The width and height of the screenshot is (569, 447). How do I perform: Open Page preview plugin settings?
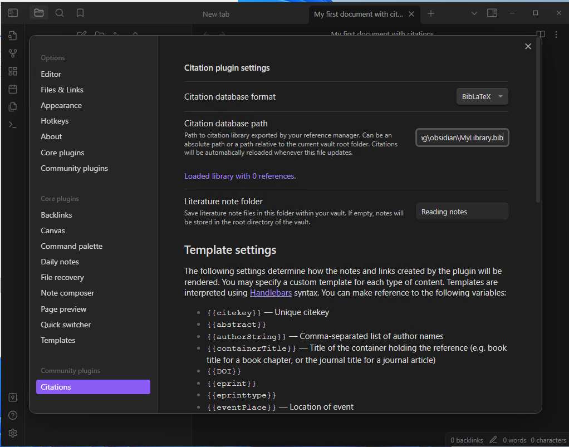(63, 309)
